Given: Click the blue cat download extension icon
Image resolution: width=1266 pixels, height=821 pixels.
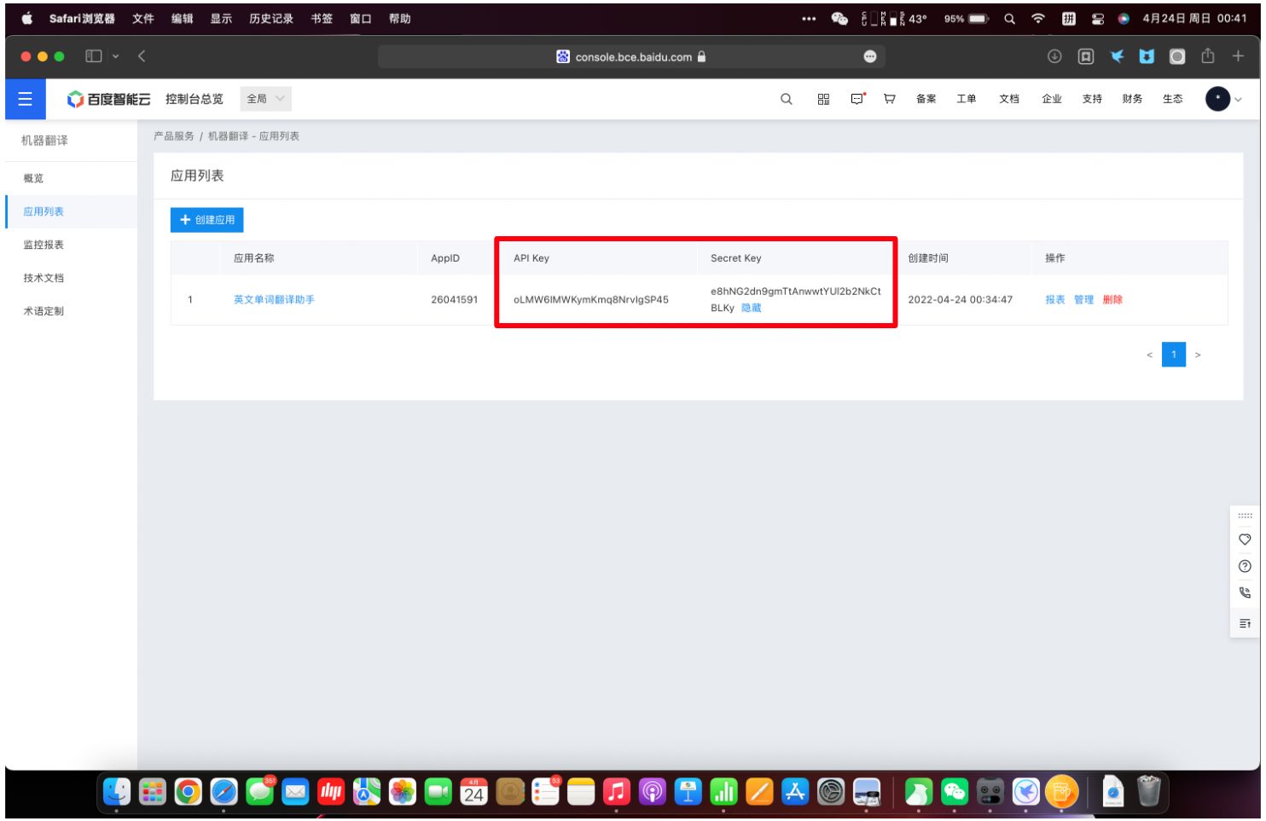Looking at the screenshot, I should point(1147,56).
